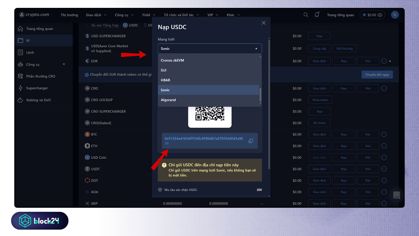The height and width of the screenshot is (236, 419).
Task: Expand Khác top menu
Action: [x=233, y=15]
